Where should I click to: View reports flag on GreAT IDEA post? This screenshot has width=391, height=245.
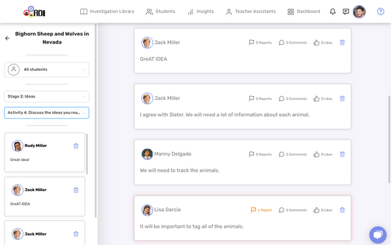[260, 42]
